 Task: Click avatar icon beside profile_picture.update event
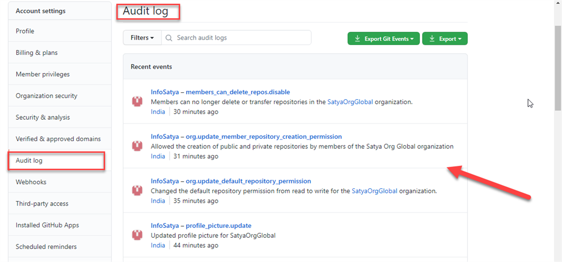coord(137,235)
